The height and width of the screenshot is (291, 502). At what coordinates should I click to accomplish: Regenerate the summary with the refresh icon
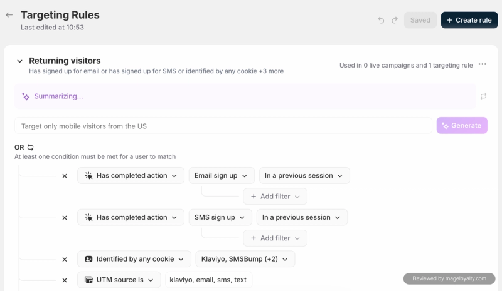click(483, 96)
